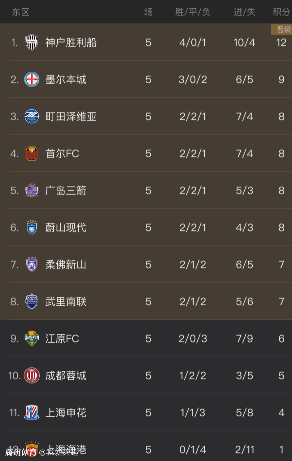Click the 腾讯体育 watermark logo

click(20, 452)
